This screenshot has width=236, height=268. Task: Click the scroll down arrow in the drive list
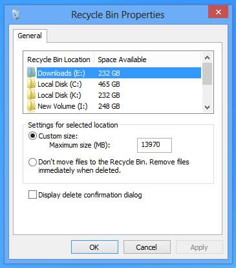(207, 107)
